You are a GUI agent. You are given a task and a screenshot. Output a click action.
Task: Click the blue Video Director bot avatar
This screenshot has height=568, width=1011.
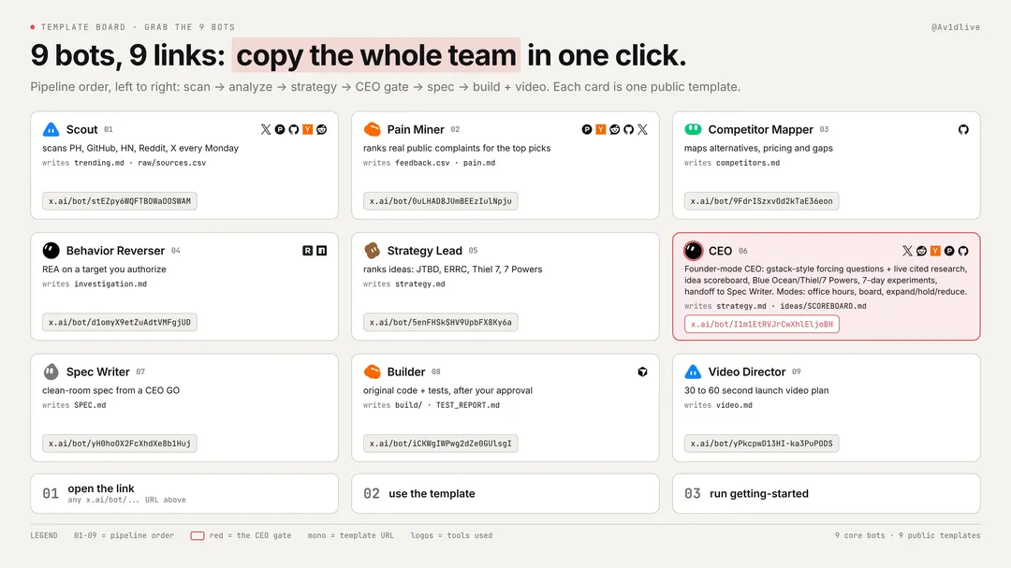(x=693, y=371)
